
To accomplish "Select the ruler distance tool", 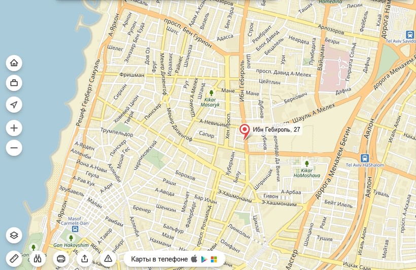I will point(14,258).
